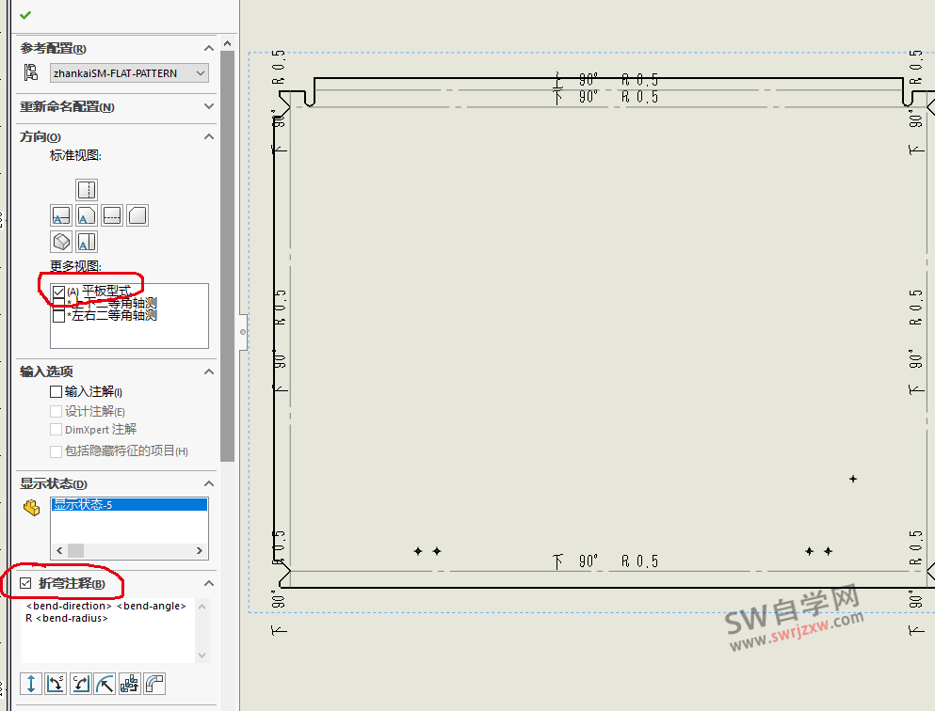Collapse the 方向 section
The width and height of the screenshot is (935, 711).
click(x=209, y=136)
